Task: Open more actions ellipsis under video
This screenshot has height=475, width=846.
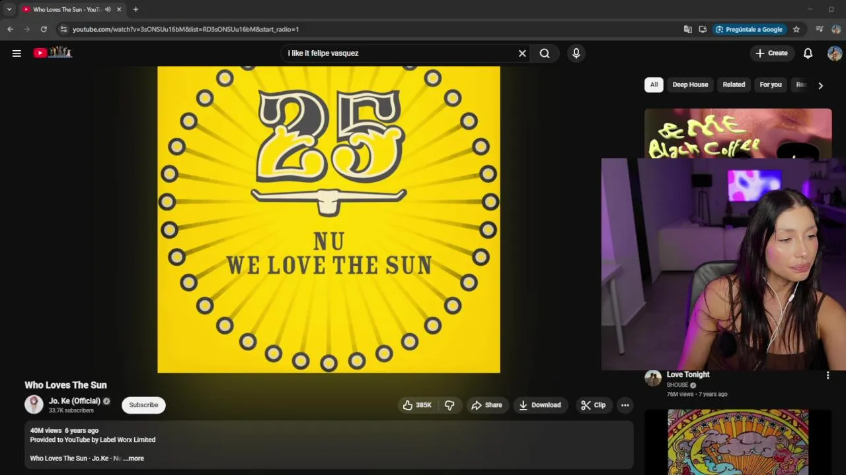Action: pos(625,405)
